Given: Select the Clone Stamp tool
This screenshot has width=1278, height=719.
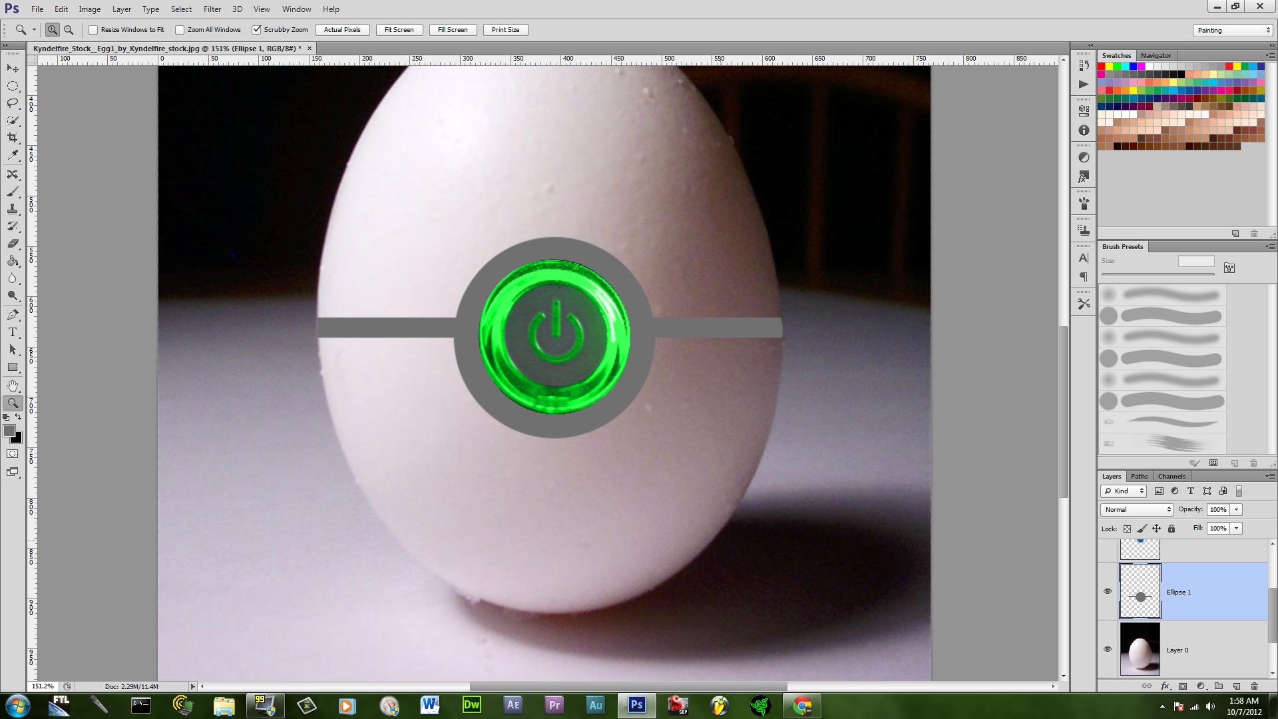Looking at the screenshot, I should click(x=13, y=209).
